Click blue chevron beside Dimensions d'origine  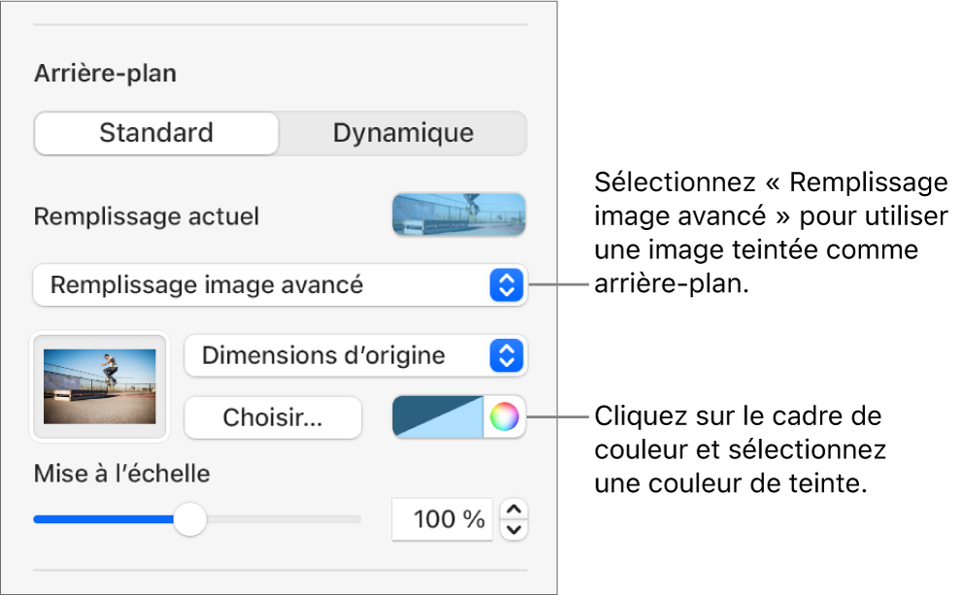click(x=506, y=356)
